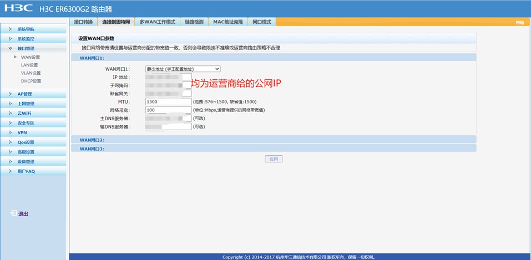The image size is (531, 260).
Task: Click the 网络带宽 input field showing 100
Action: point(168,110)
